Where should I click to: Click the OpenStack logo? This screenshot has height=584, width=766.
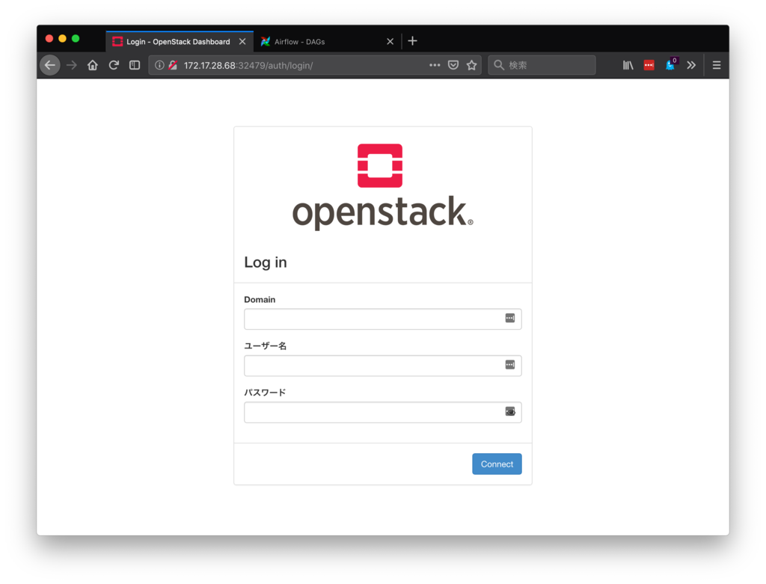click(382, 186)
